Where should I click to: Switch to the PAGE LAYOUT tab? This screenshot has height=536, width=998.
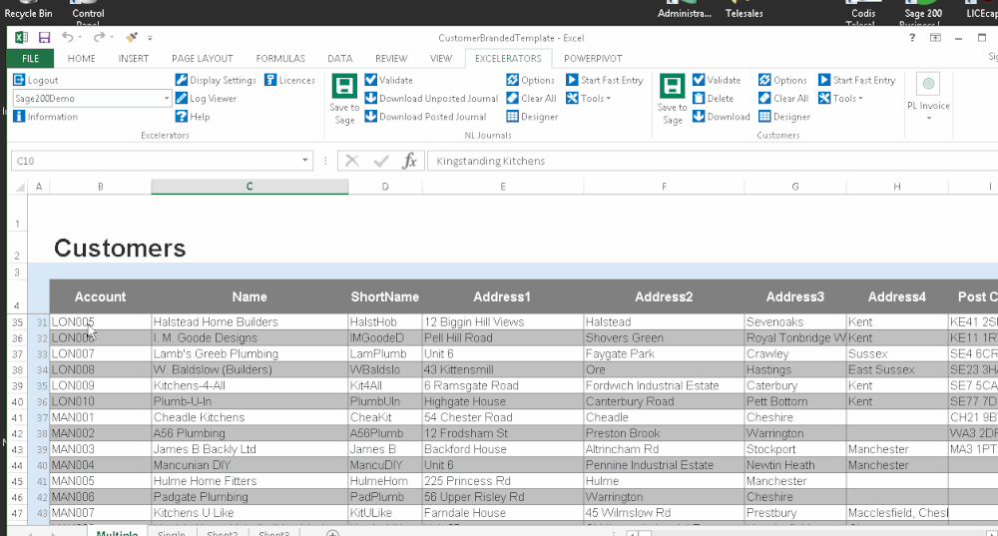pyautogui.click(x=203, y=59)
